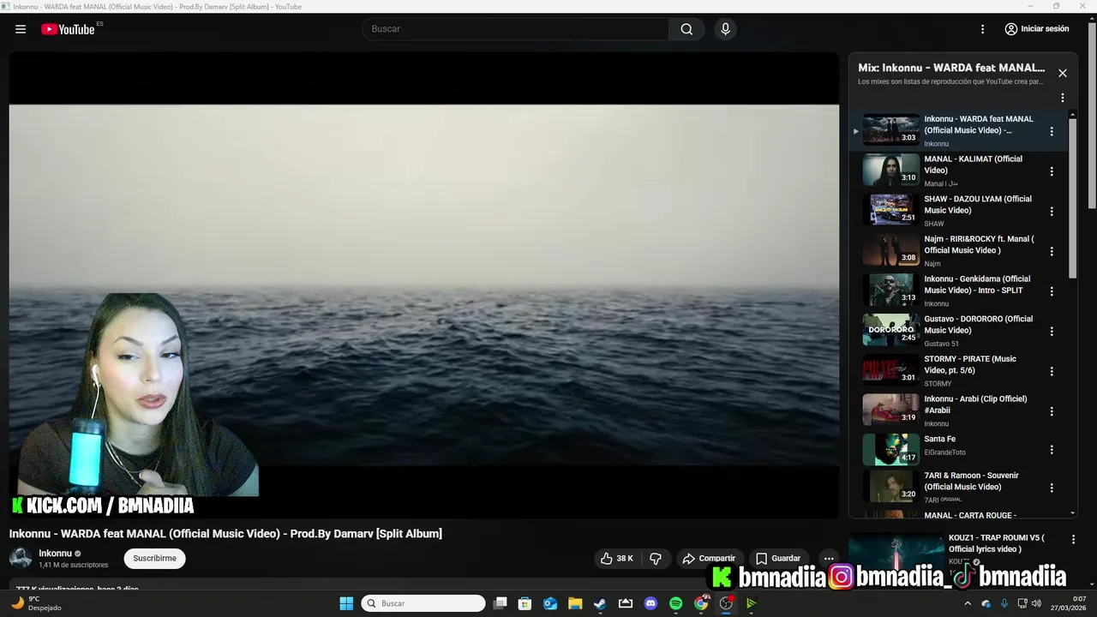Open options for Inkonnu - Arabi item
Image resolution: width=1097 pixels, height=617 pixels.
(1052, 411)
